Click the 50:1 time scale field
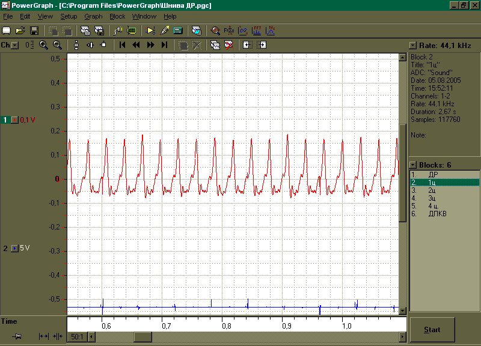Screen dimensions: 481x346 click(x=77, y=337)
